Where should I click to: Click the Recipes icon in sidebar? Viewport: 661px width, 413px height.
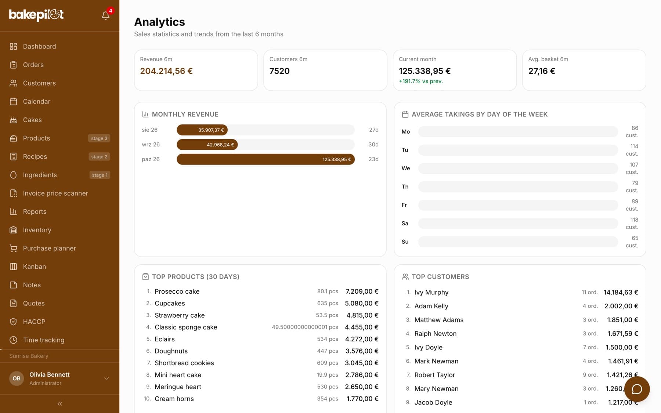click(x=14, y=156)
